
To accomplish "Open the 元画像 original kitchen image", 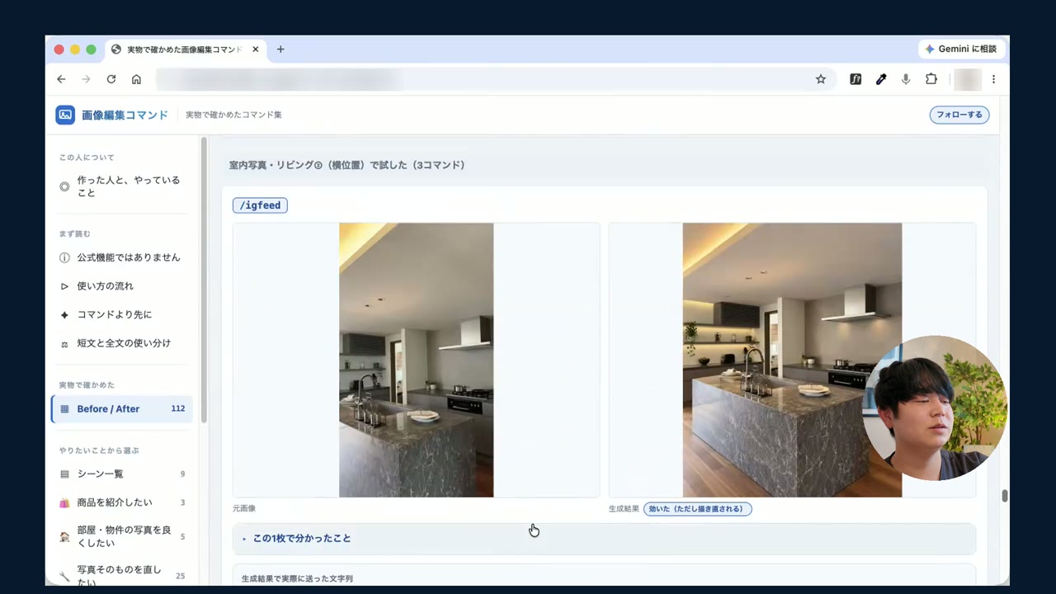I will point(416,360).
